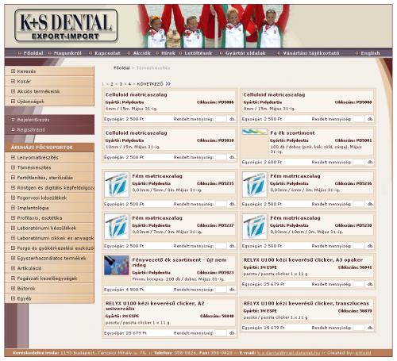
Task: Click the Fém matricaszalag PD5235 product image
Action: 117,184
